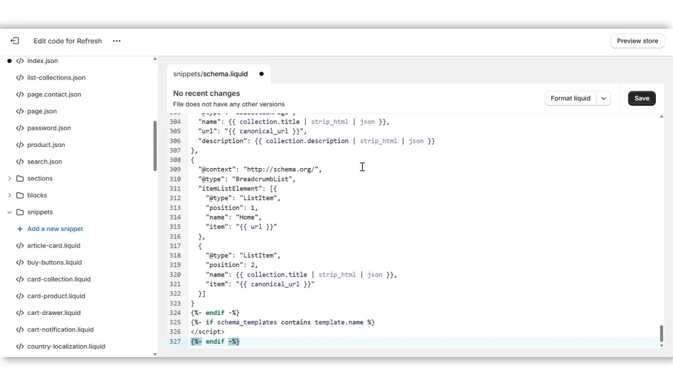
Task: Click the exit editor back icon
Action: click(x=14, y=41)
